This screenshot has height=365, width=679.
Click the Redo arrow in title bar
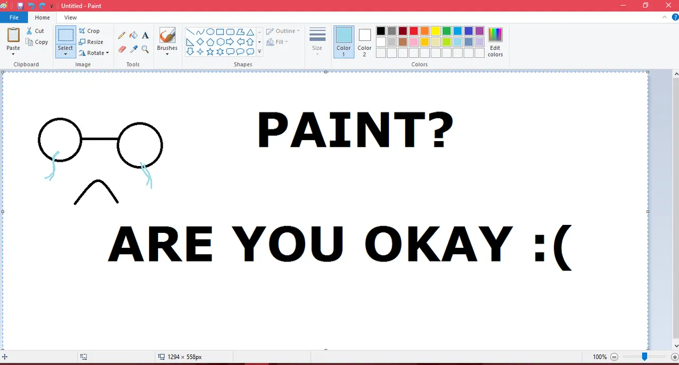[x=42, y=6]
